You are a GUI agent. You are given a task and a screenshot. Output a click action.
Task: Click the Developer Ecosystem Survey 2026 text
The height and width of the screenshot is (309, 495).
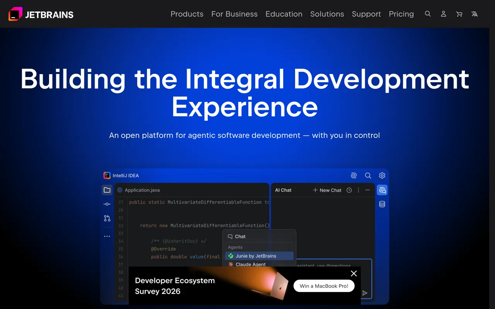click(175, 286)
